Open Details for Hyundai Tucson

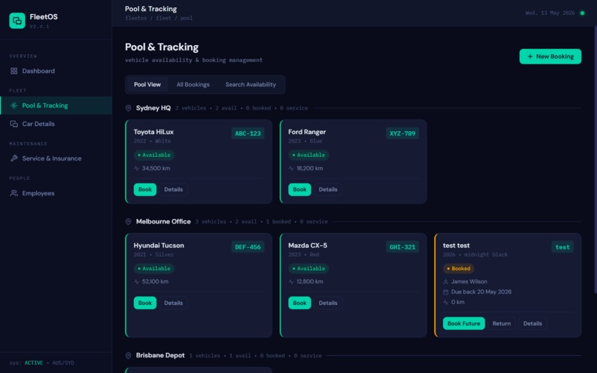(173, 303)
